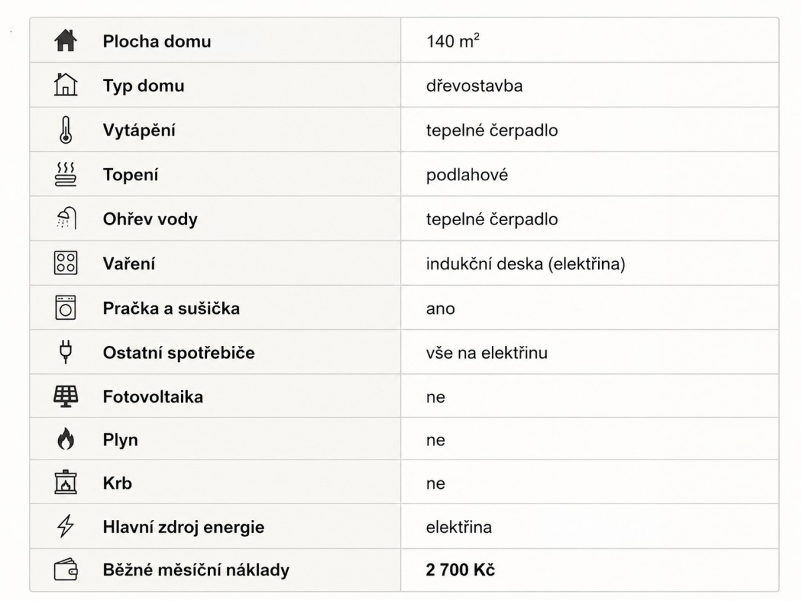802x601 pixels.
Task: Select the washing machine icon
Action: pos(65,308)
